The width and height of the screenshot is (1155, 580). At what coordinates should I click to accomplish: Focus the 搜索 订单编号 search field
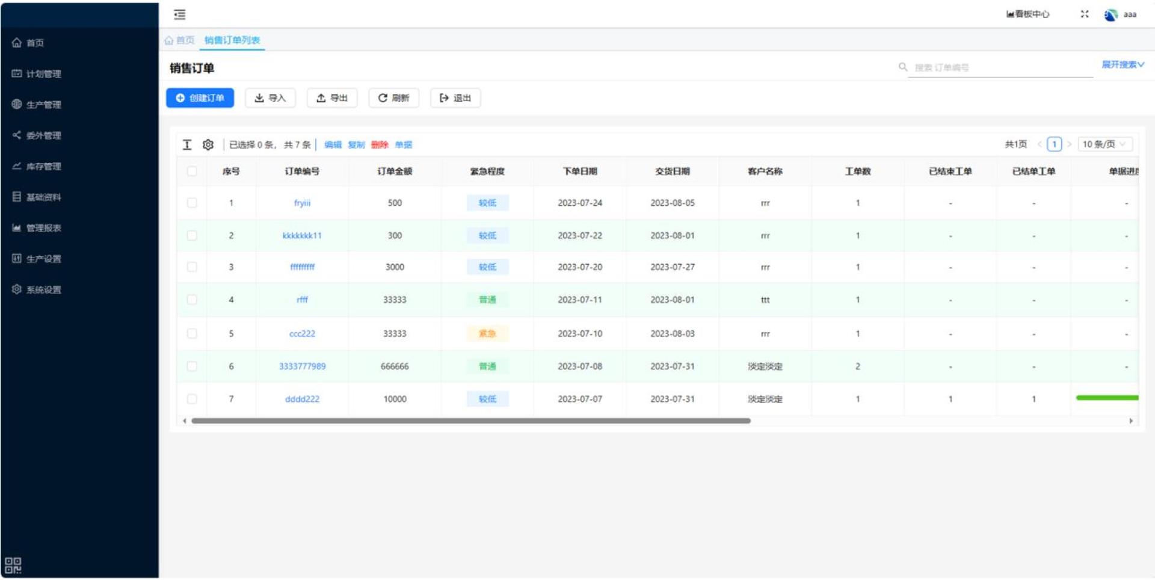[1000, 67]
